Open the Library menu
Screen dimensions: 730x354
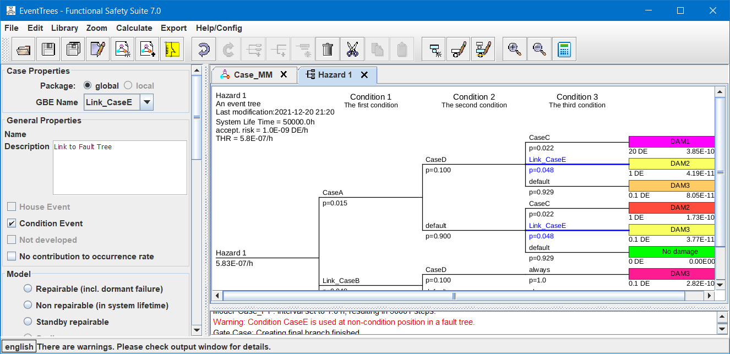coord(64,28)
